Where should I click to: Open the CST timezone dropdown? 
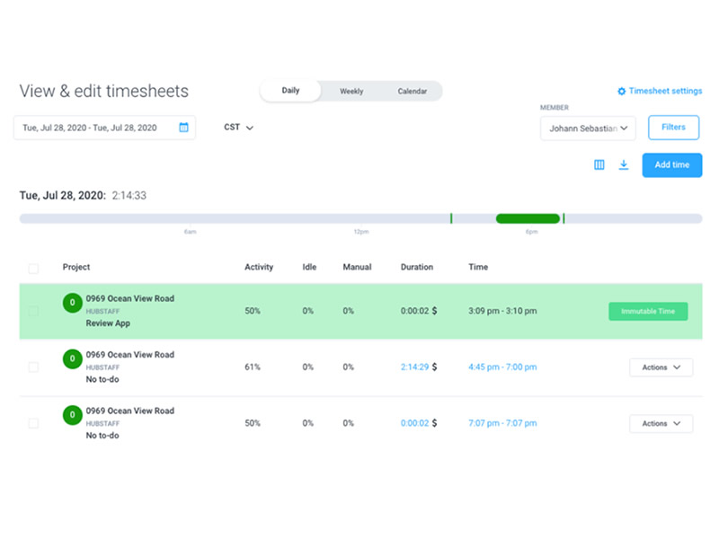[x=238, y=128]
